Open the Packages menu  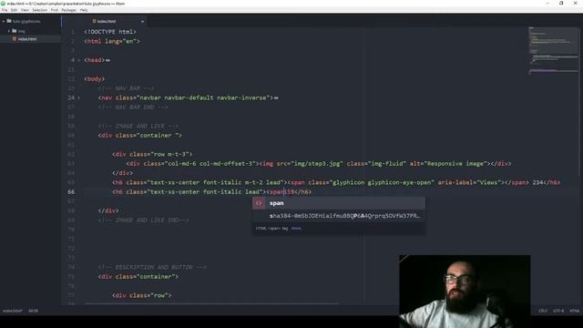69,10
